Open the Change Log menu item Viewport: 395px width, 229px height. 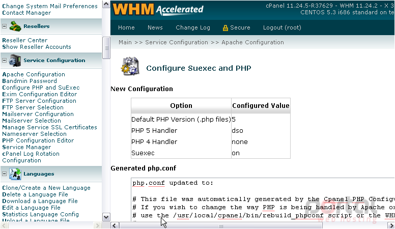[193, 27]
